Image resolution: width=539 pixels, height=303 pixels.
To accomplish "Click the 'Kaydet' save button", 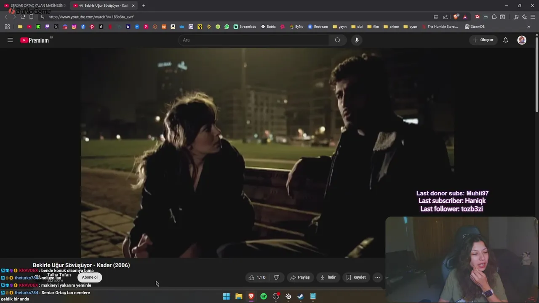I will (x=356, y=277).
